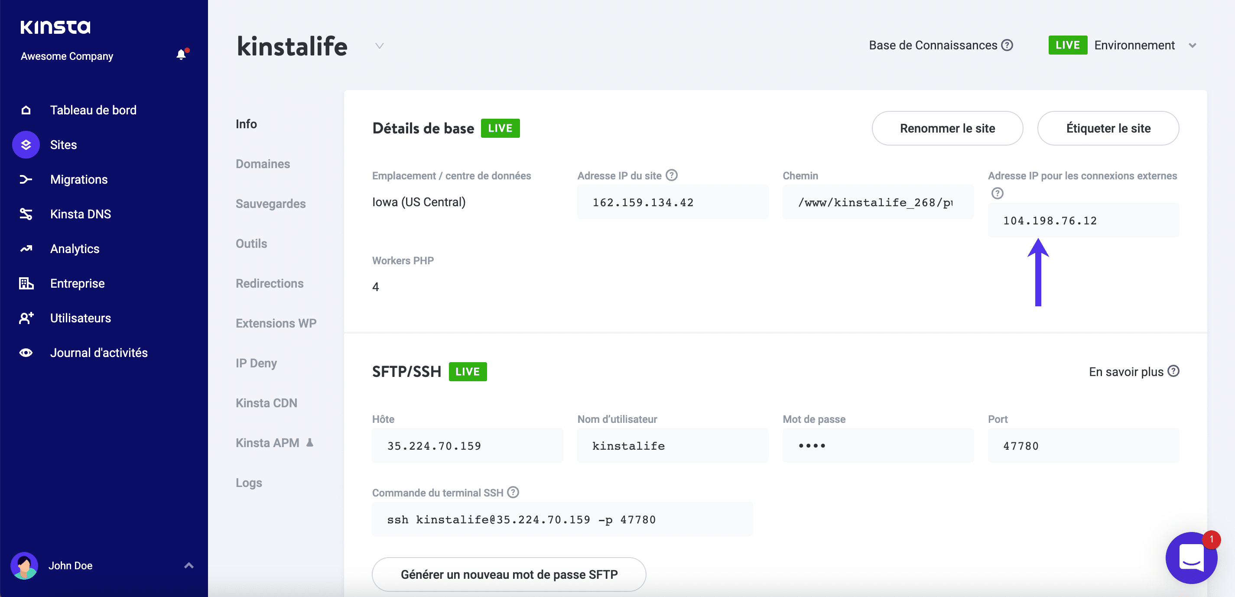This screenshot has height=597, width=1235.
Task: Open IP Deny tab
Action: click(257, 363)
